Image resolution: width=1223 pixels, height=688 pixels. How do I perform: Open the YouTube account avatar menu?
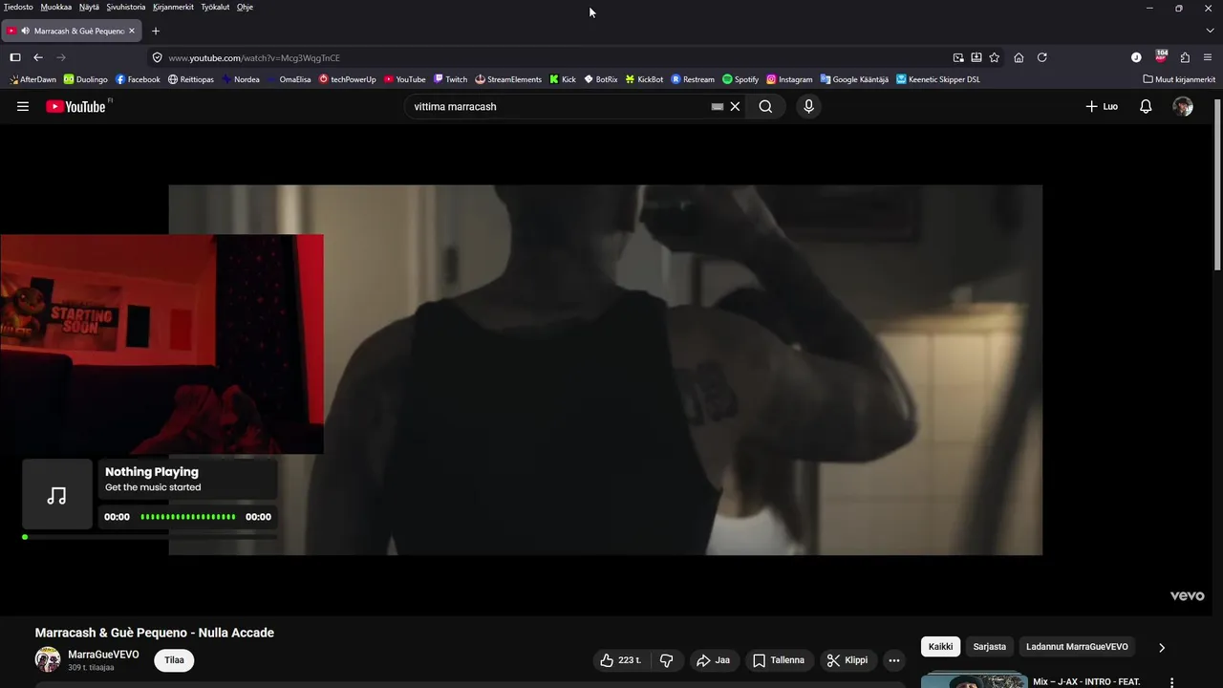tap(1183, 107)
